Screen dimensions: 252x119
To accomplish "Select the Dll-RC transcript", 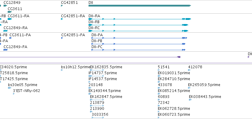I will pyautogui.click(x=138, y=31).
